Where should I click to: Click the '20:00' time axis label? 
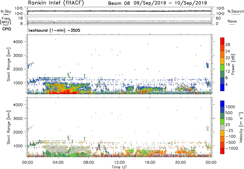pyautogui.click(x=181, y=163)
